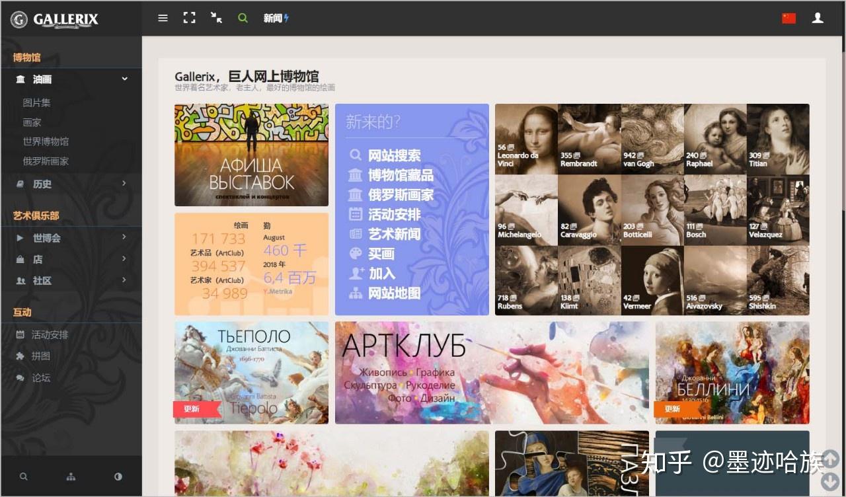
Task: Open 俄罗斯画家 in the sidebar
Action: (x=46, y=161)
